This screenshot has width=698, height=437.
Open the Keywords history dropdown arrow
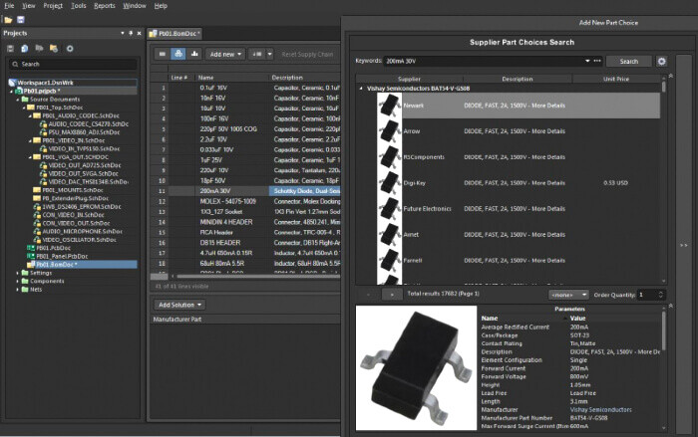coord(587,61)
